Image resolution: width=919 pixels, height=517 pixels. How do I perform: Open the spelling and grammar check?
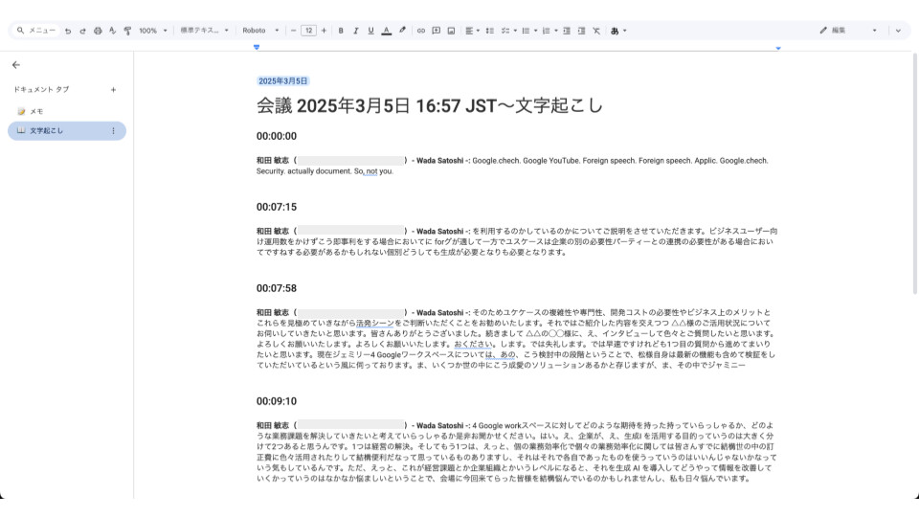coord(112,31)
